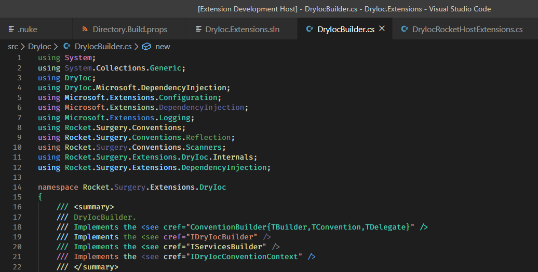Screen dimensions: 538x272
Task: Open the 'src' breadcrumb segment
Action: coord(12,47)
